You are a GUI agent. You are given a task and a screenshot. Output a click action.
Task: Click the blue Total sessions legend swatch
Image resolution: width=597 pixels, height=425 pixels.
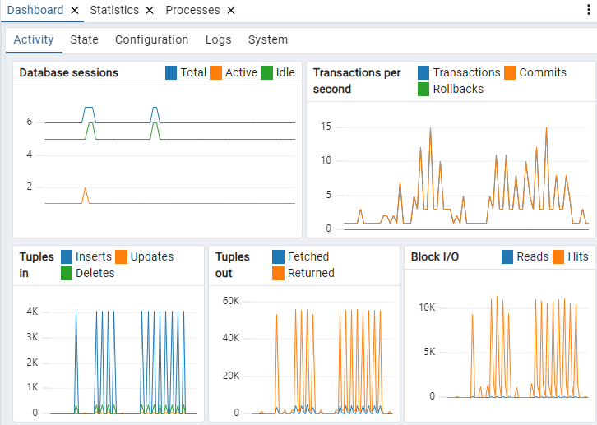pos(171,73)
